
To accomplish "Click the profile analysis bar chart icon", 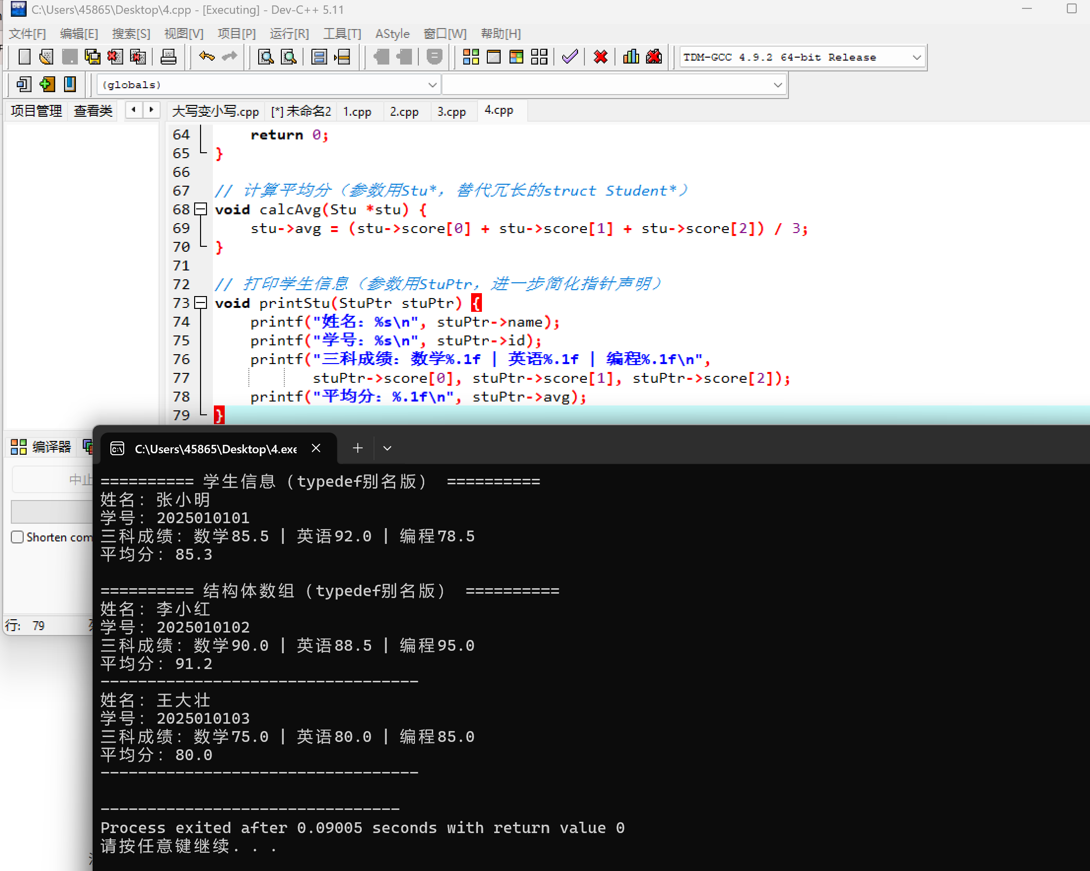I will (x=630, y=57).
